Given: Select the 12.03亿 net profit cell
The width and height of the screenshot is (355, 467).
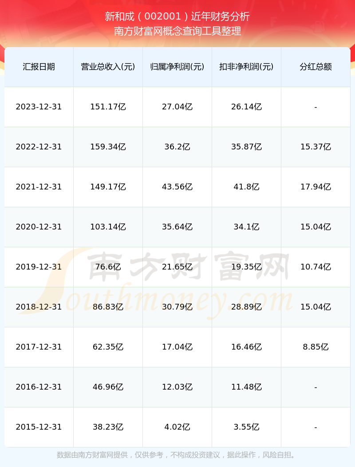Looking at the screenshot, I should [x=177, y=387].
